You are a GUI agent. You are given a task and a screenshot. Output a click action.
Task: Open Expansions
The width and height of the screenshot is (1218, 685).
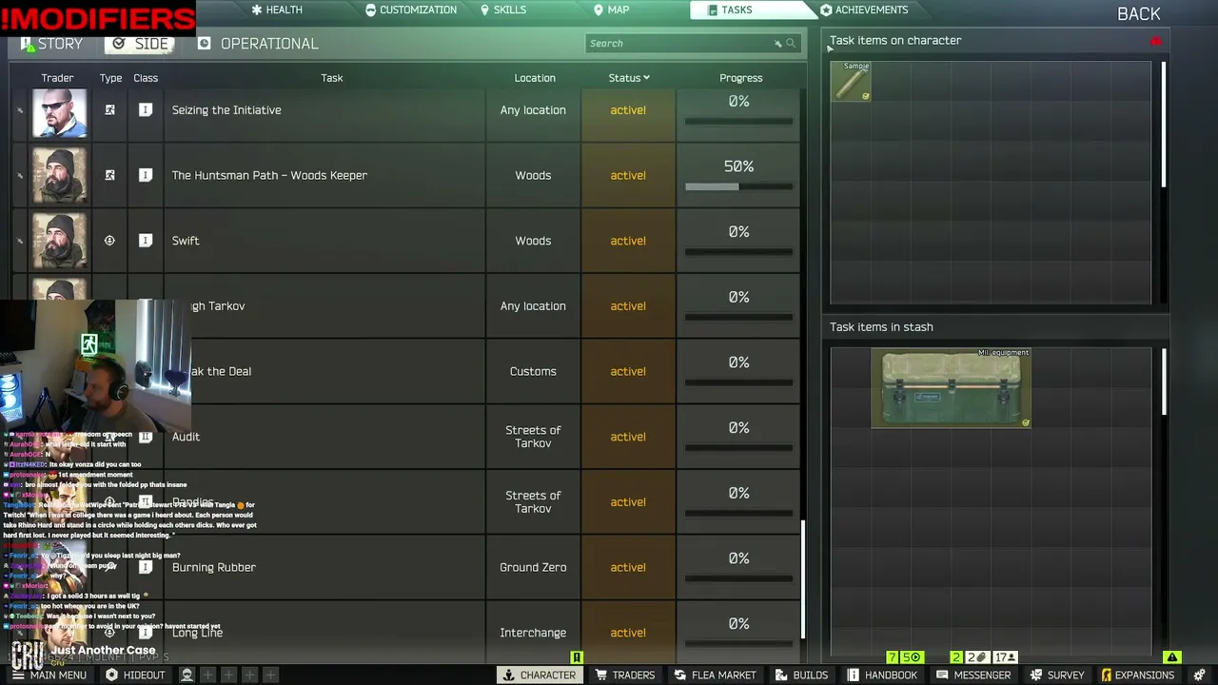(x=1138, y=675)
